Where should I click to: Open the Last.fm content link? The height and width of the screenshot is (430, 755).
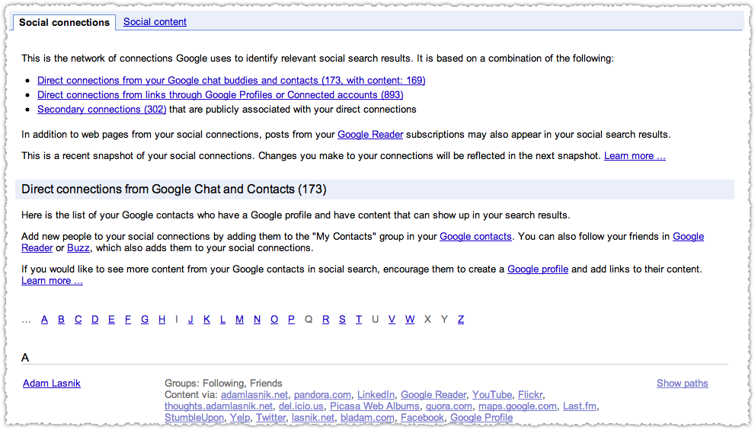coord(579,406)
